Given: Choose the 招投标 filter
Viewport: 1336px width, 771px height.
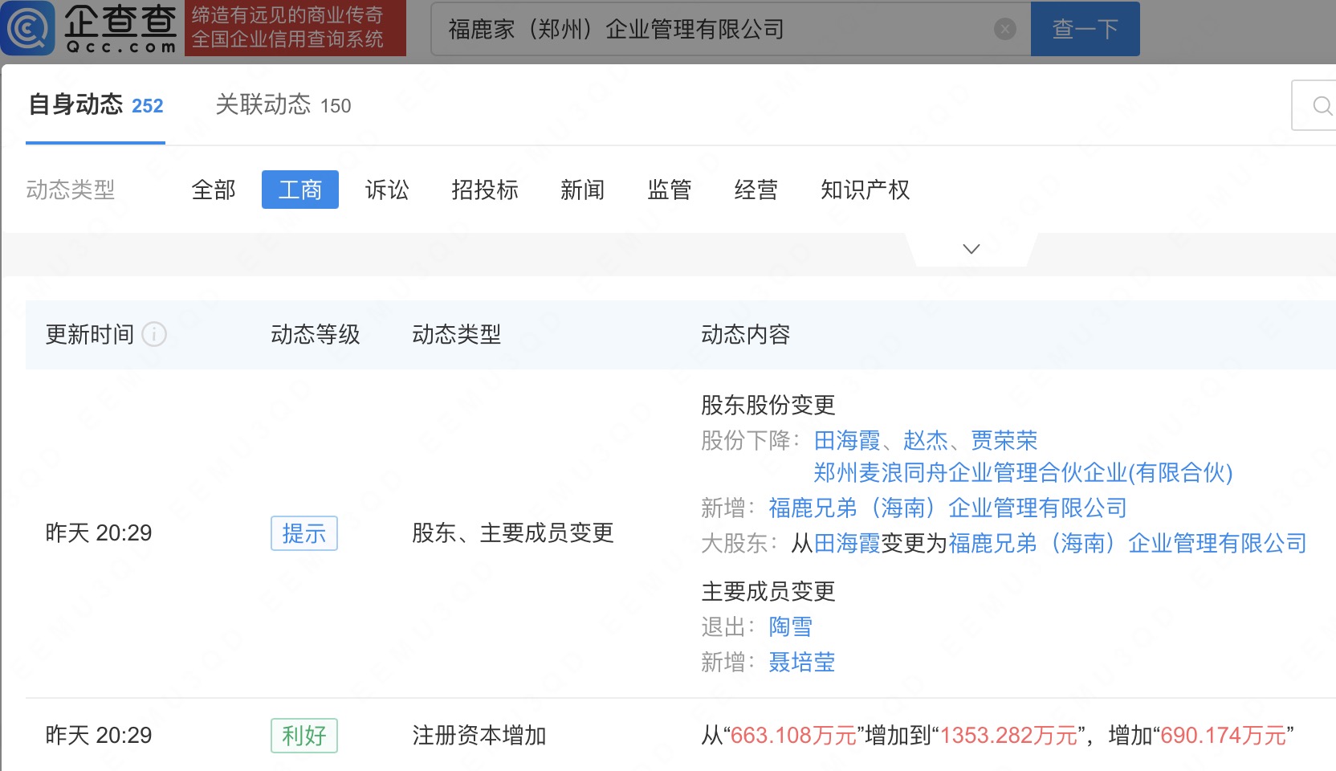Looking at the screenshot, I should 485,190.
